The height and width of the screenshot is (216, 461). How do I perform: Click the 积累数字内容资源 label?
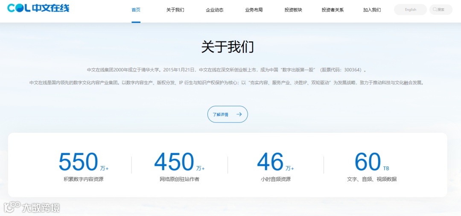[x=84, y=179]
